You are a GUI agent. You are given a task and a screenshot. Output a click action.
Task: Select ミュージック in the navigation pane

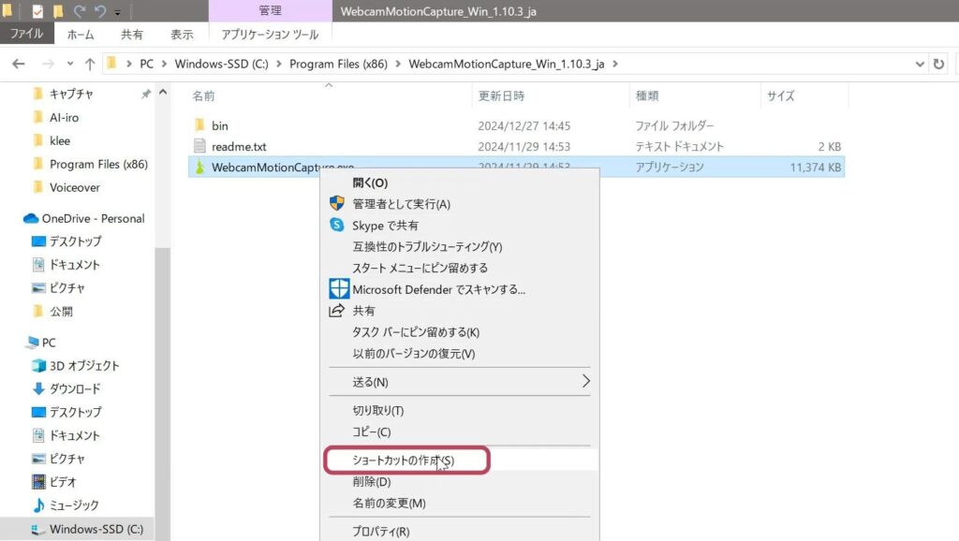click(x=75, y=505)
